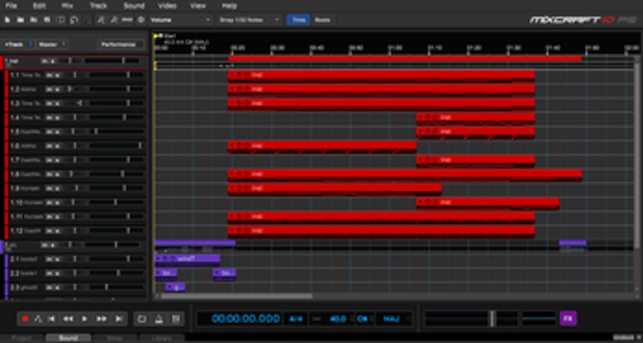
Task: Mute track 1.12
Action: 48,231
